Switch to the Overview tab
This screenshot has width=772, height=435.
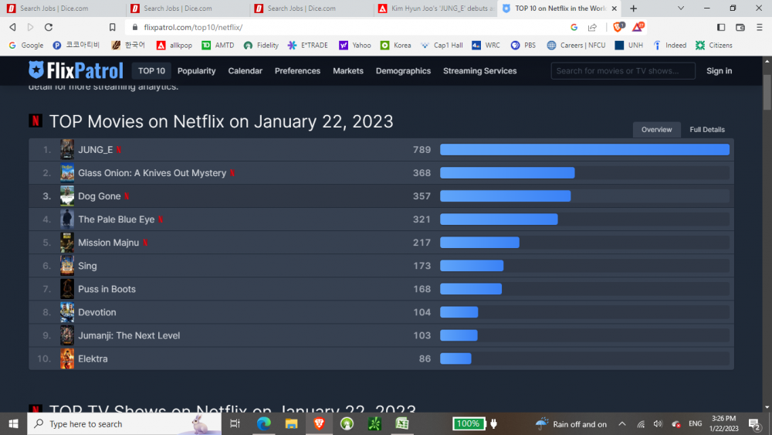pos(656,130)
